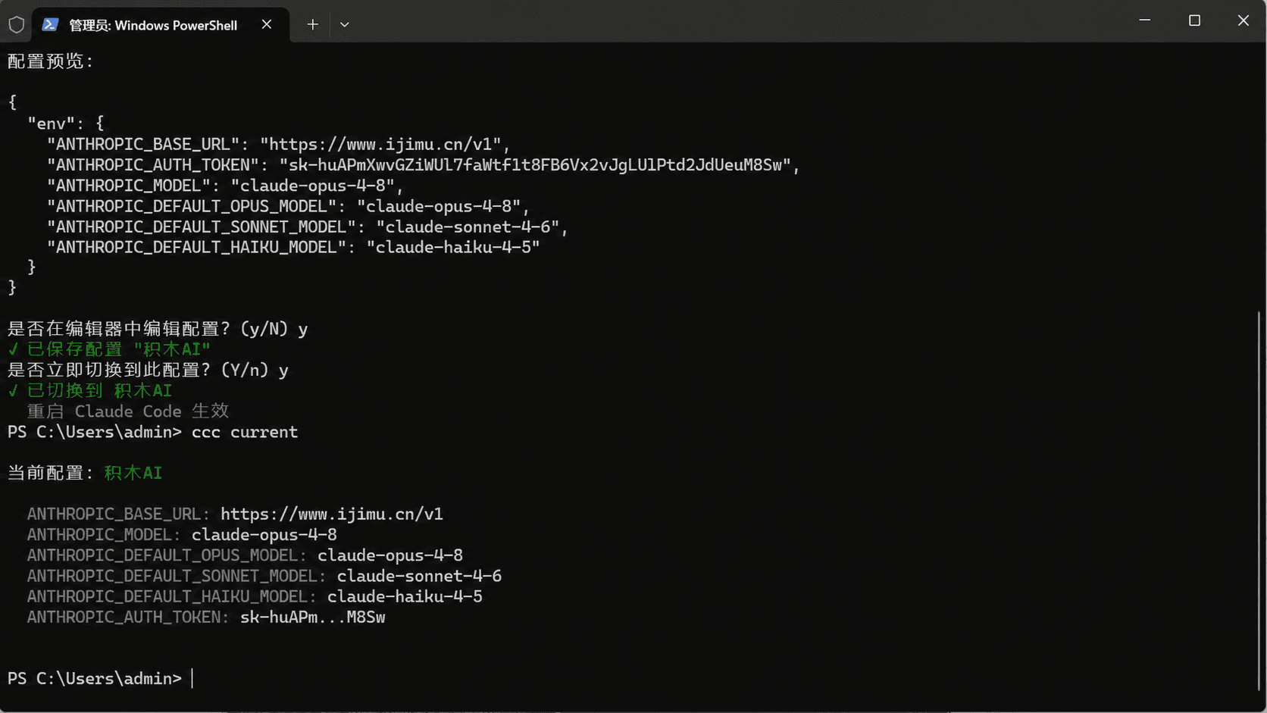1267x713 pixels.
Task: Click green 积木AI next to 当前配置
Action: (x=133, y=473)
